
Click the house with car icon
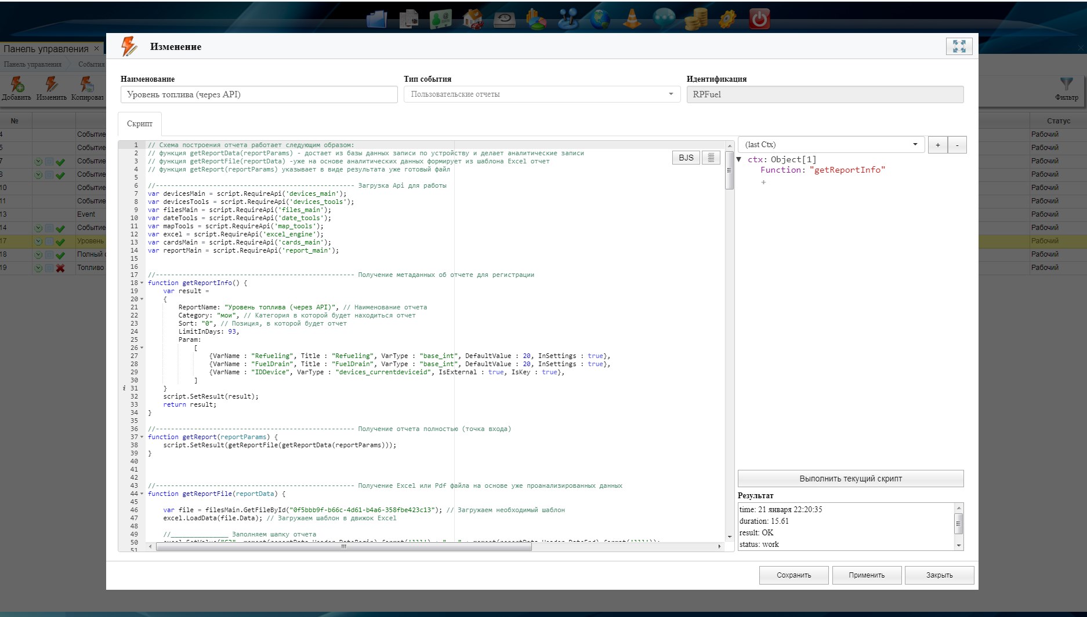[x=473, y=19]
